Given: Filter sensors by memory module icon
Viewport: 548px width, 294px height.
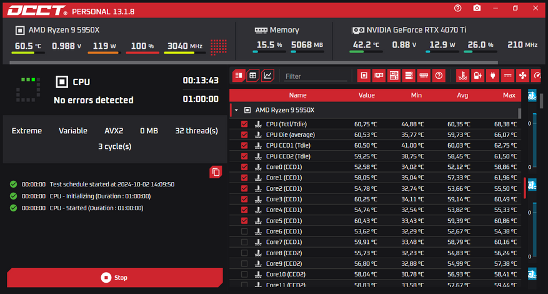Looking at the screenshot, I should [424, 76].
